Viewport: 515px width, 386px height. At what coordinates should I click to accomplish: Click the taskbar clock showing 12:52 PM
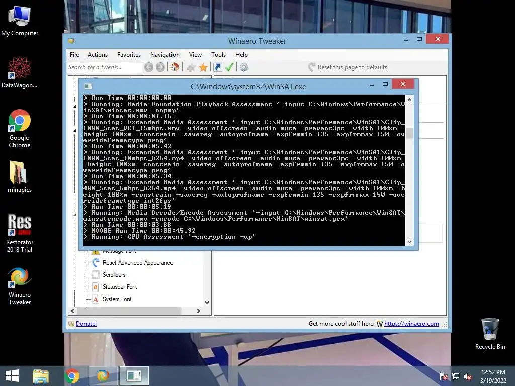pos(493,376)
